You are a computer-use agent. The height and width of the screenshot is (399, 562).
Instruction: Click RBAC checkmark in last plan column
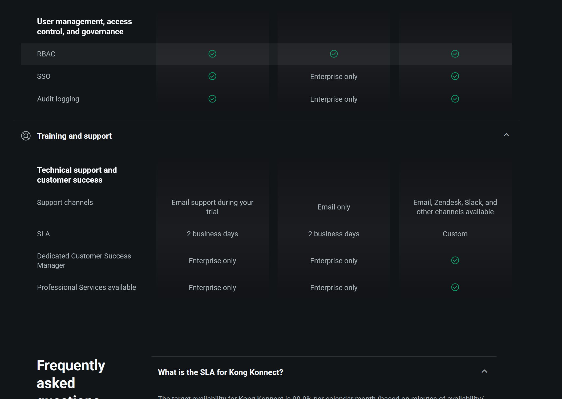pos(455,54)
